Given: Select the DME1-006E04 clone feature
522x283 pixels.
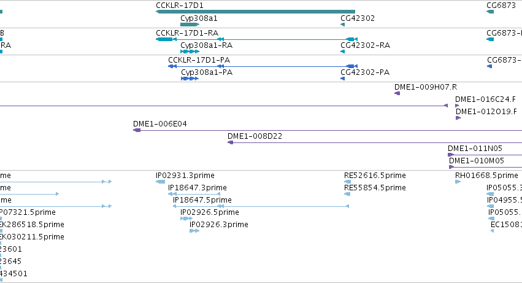Looking at the screenshot, I should (328, 130).
